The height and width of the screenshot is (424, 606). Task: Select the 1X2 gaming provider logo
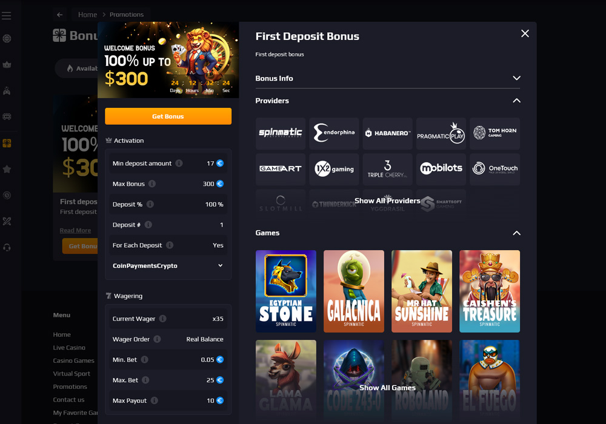334,169
